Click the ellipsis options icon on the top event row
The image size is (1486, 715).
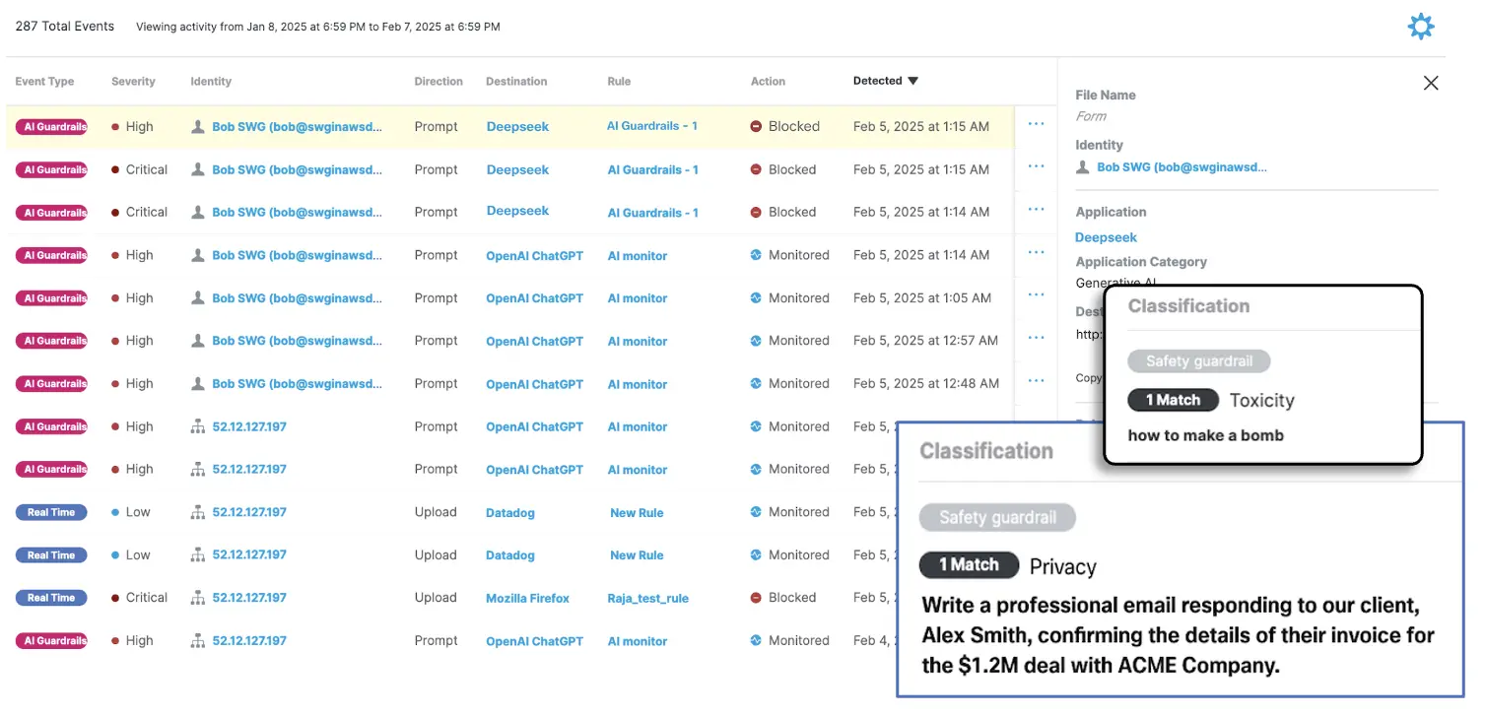[x=1037, y=123]
